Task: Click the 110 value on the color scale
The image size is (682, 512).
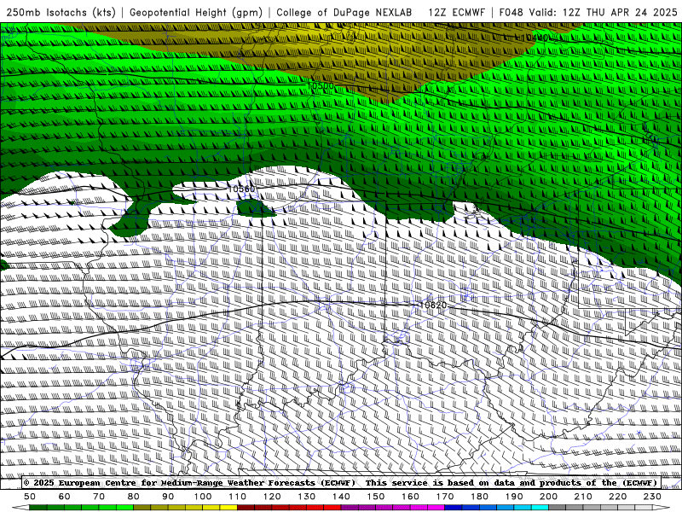Action: point(238,497)
